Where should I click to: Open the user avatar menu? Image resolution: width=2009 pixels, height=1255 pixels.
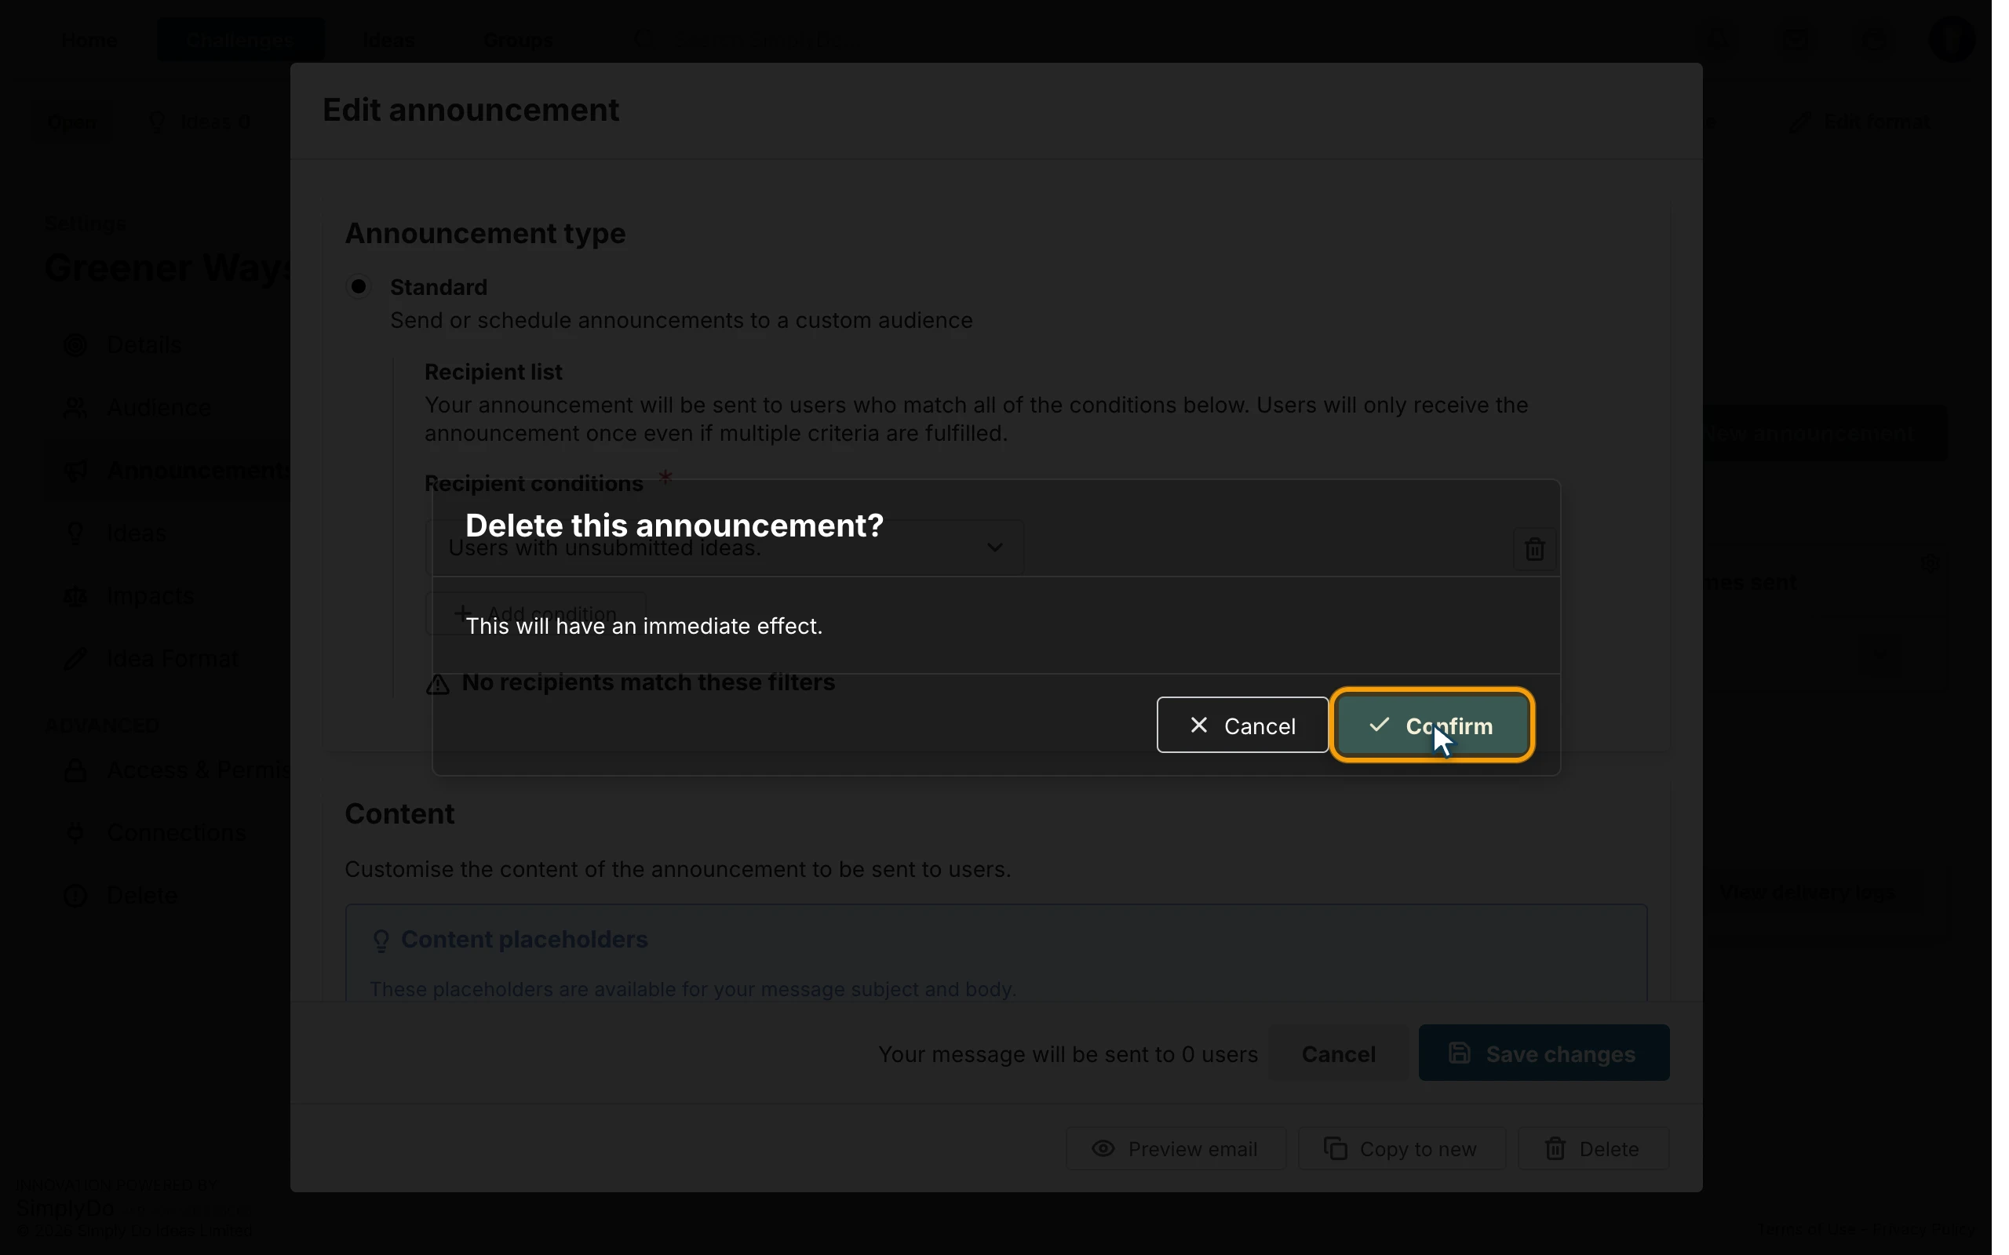1952,39
